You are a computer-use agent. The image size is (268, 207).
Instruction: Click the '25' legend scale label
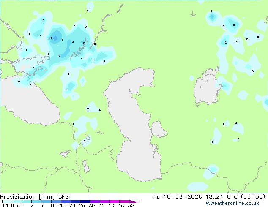pyautogui.click(x=82, y=205)
